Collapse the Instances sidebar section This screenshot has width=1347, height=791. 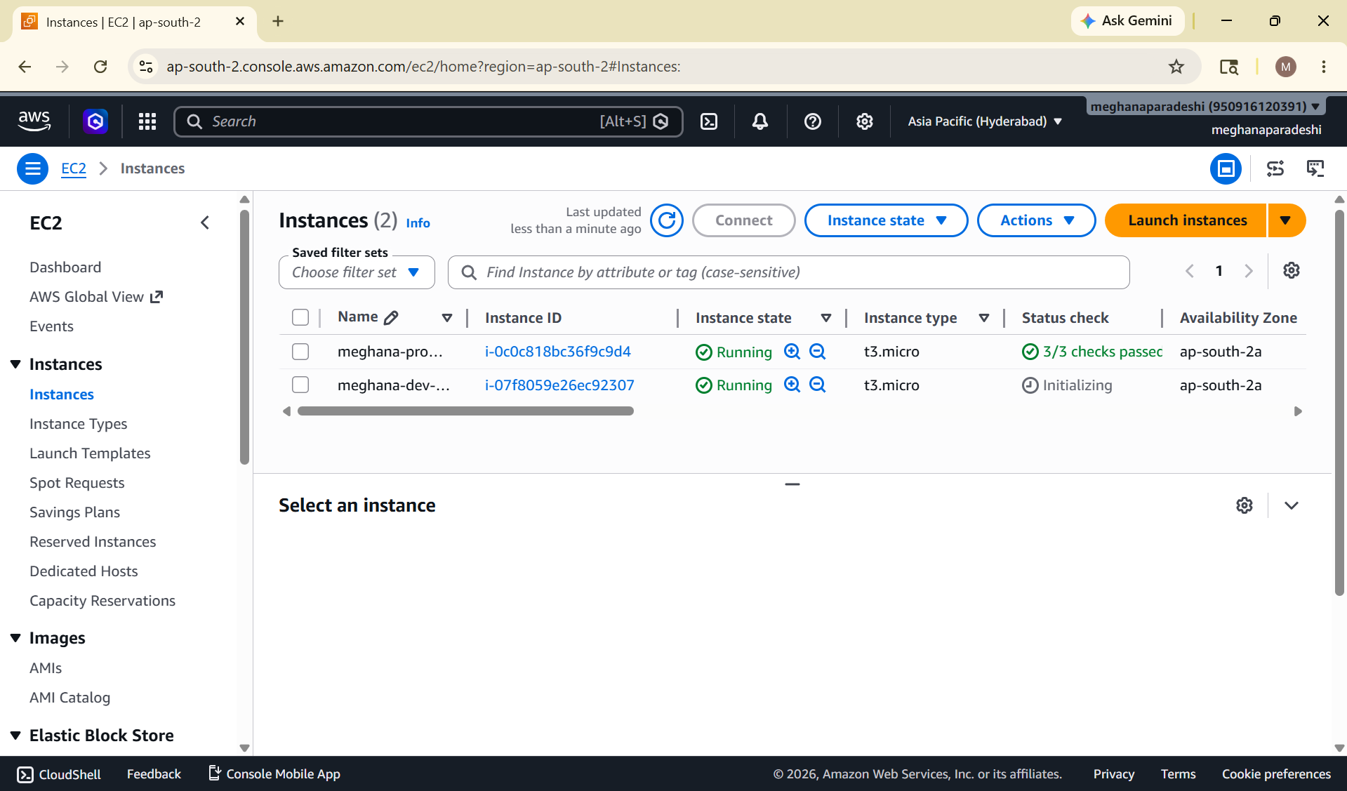click(x=15, y=364)
